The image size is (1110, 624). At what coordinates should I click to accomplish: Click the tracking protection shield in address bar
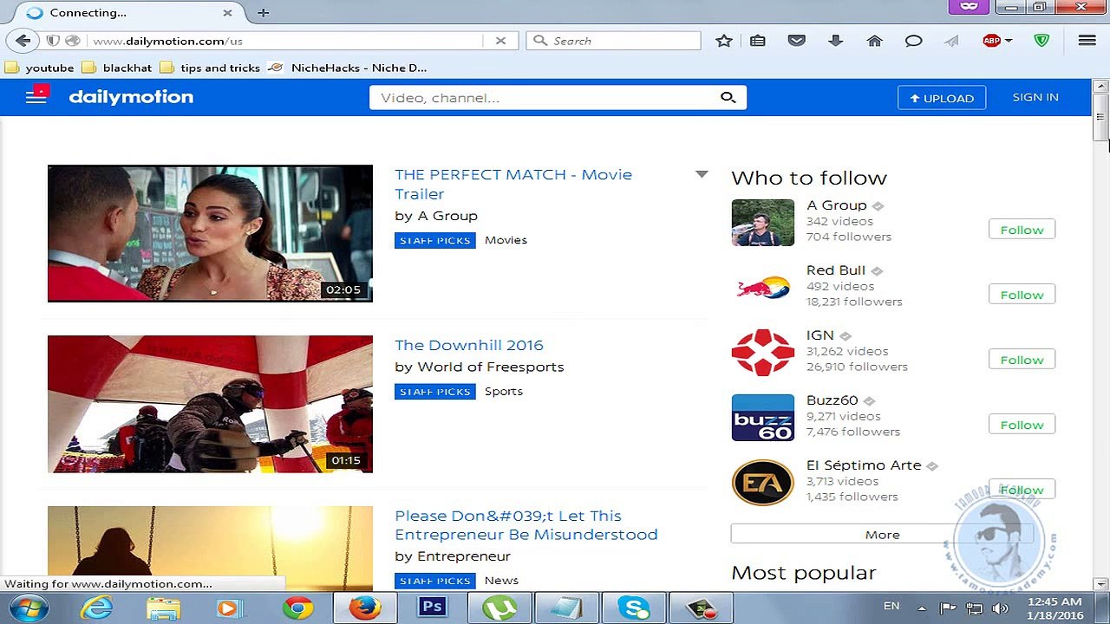(52, 41)
